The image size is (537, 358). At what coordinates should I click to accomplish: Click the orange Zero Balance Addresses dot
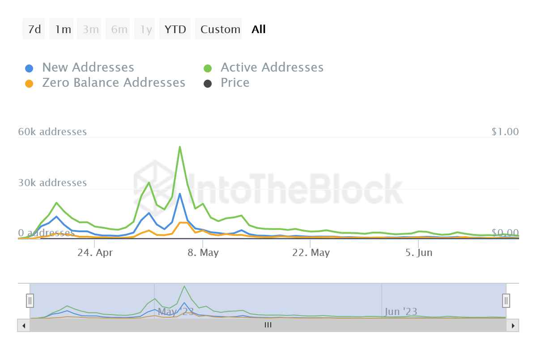point(29,84)
